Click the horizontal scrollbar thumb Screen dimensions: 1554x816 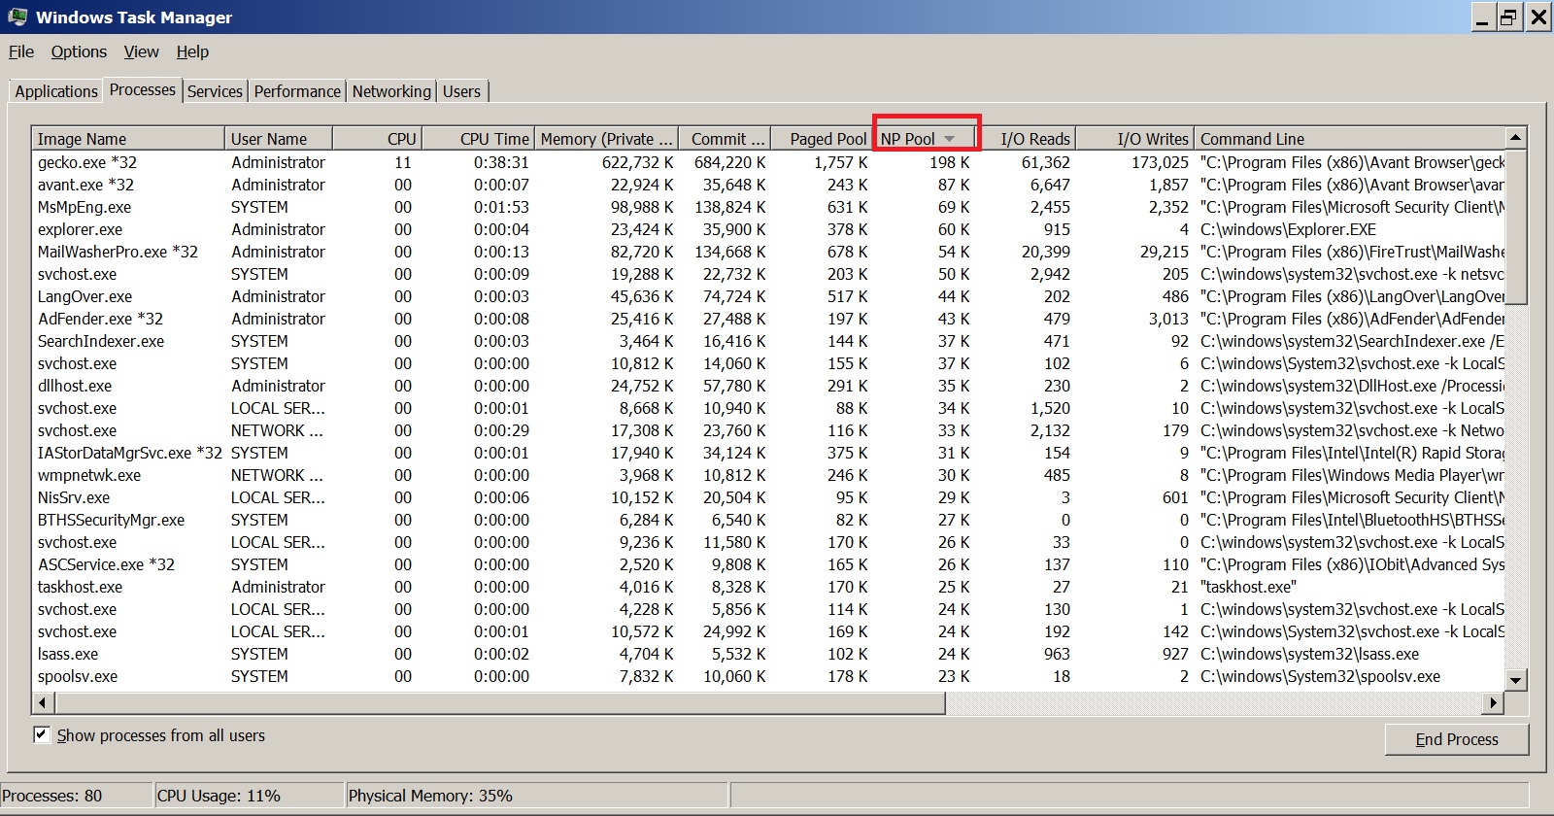499,702
